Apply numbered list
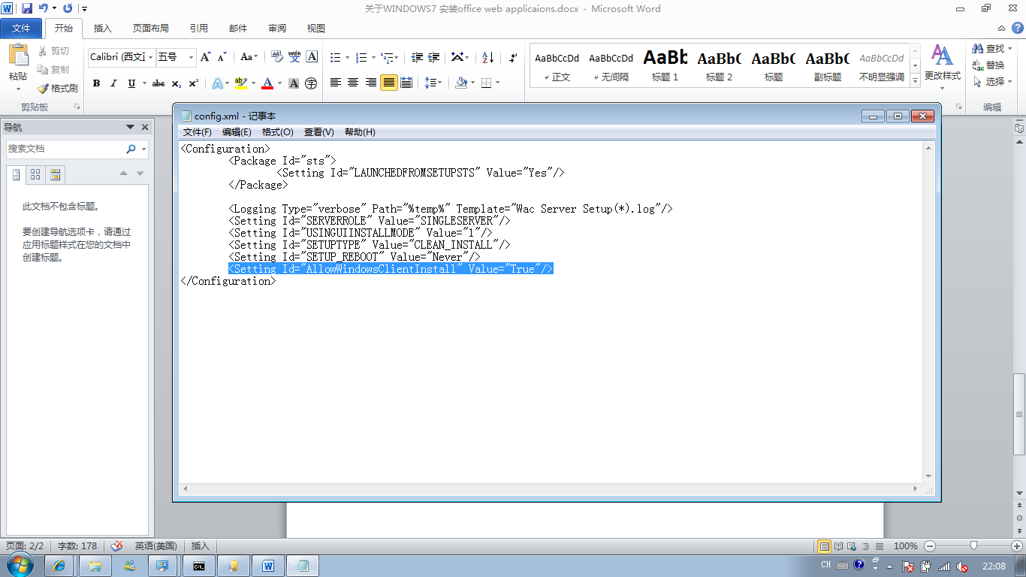The image size is (1026, 577). 361,57
